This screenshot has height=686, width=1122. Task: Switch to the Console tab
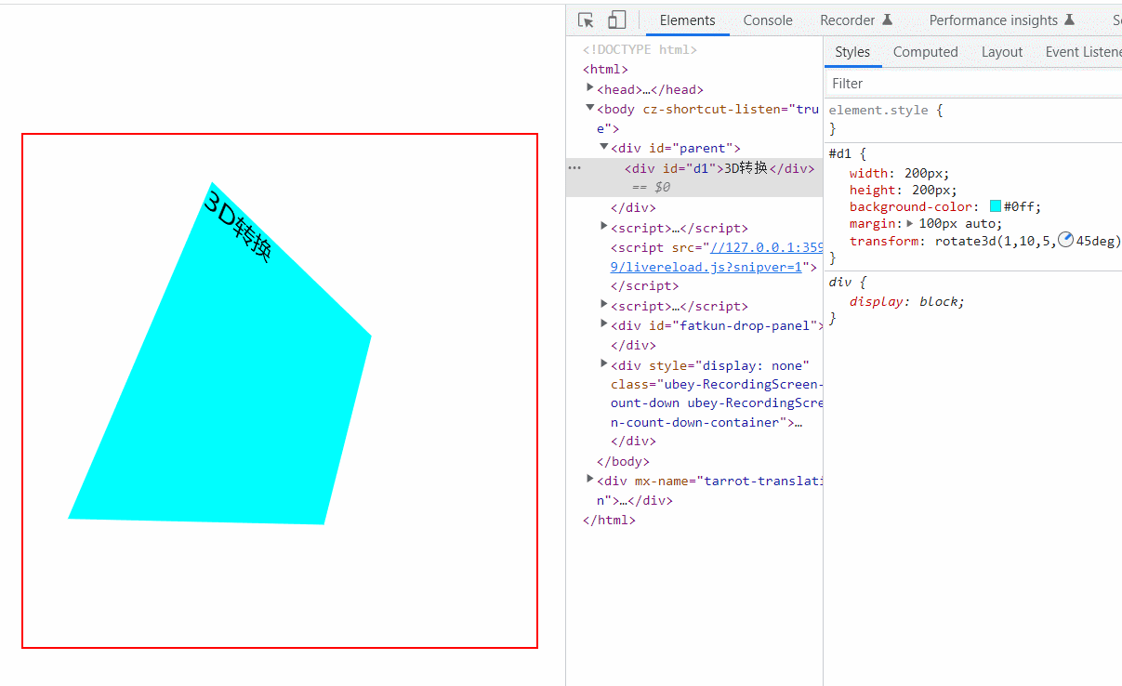click(x=768, y=20)
